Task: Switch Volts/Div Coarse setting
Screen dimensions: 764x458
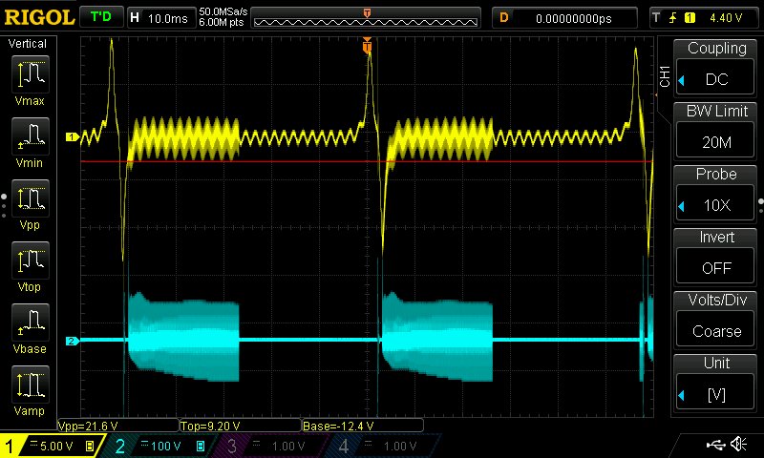Action: (716, 320)
